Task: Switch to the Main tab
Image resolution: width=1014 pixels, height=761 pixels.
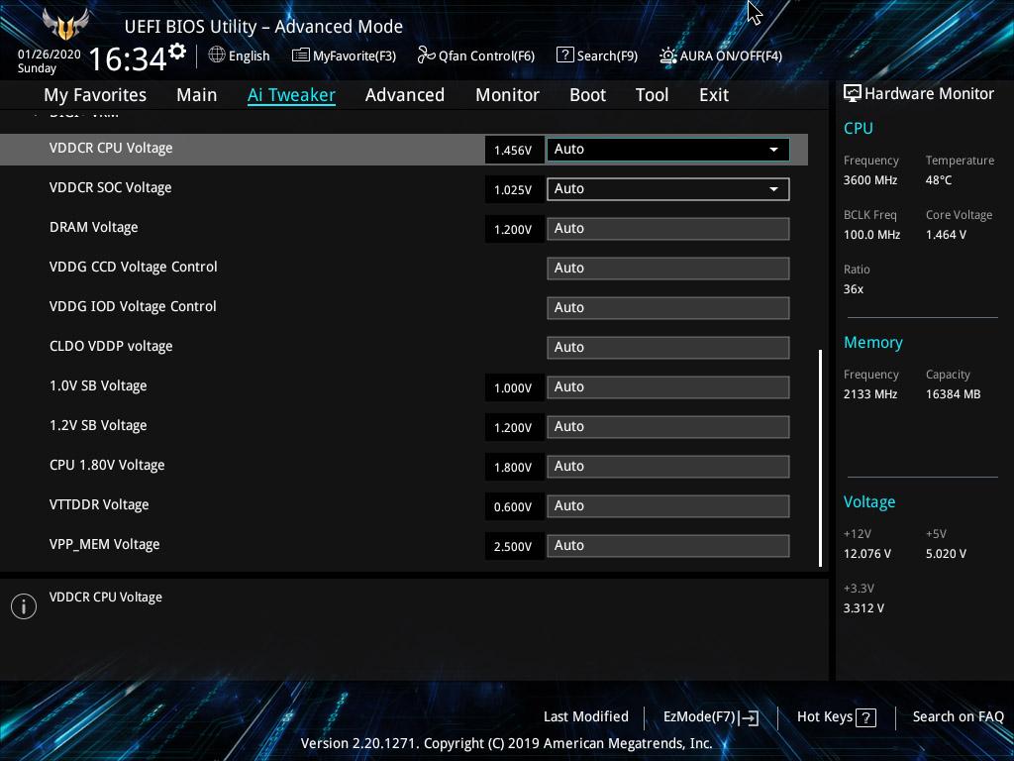Action: pos(197,95)
